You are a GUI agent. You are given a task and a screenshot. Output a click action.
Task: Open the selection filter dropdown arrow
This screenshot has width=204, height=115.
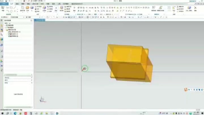click(x=24, y=17)
